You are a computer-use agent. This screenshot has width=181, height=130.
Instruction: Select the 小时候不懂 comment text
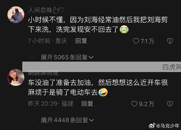98,25
